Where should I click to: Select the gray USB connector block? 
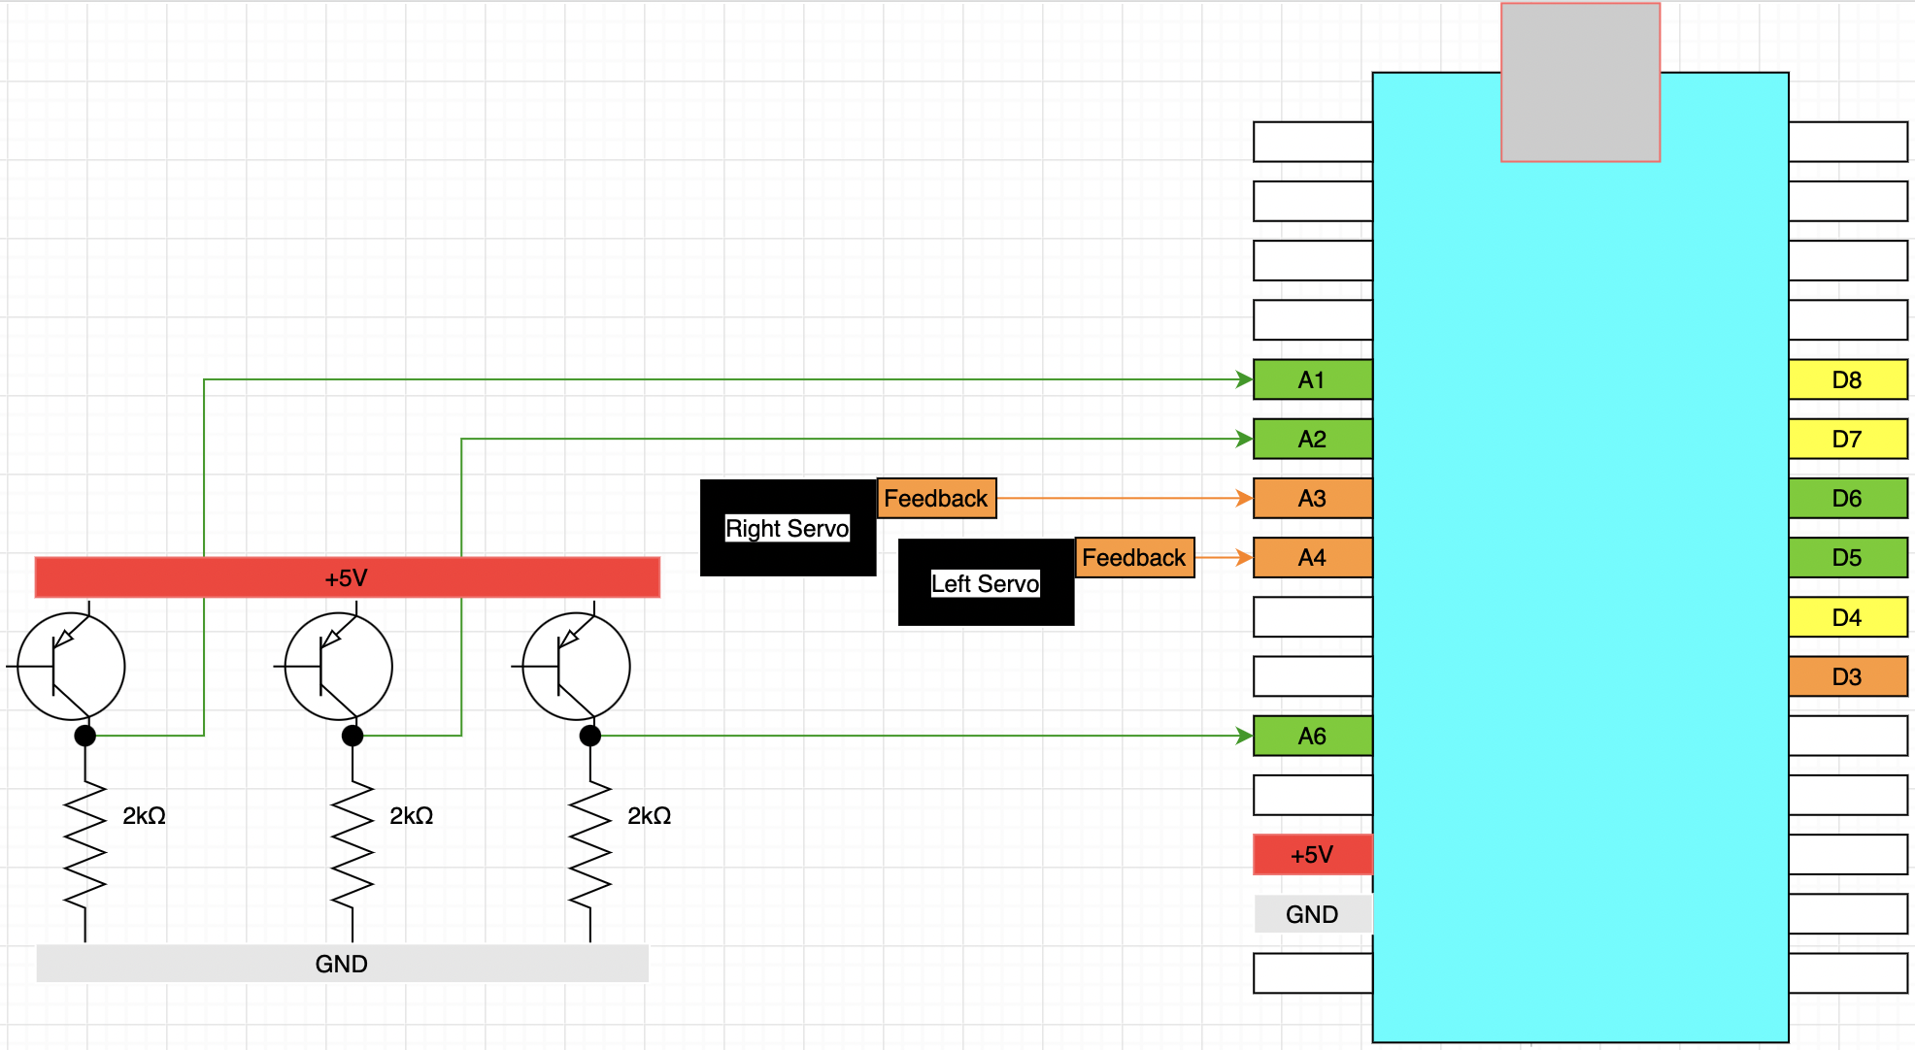1581,82
